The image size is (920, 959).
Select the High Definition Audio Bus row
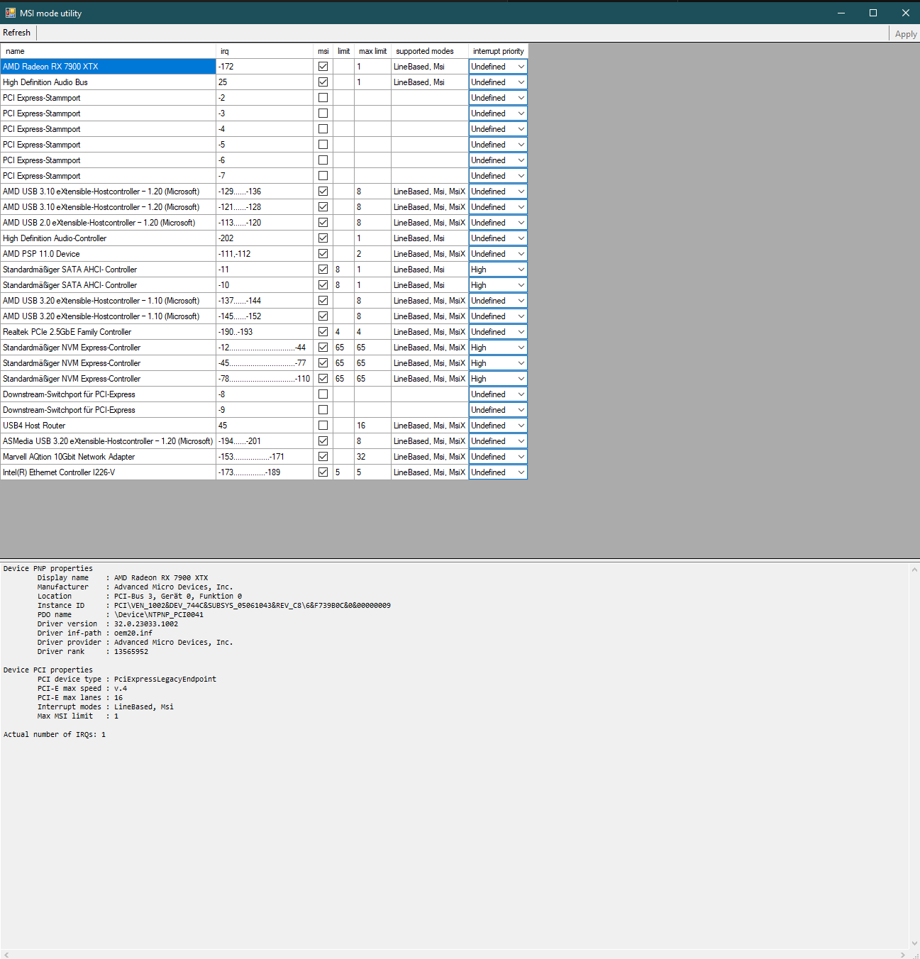tap(108, 82)
